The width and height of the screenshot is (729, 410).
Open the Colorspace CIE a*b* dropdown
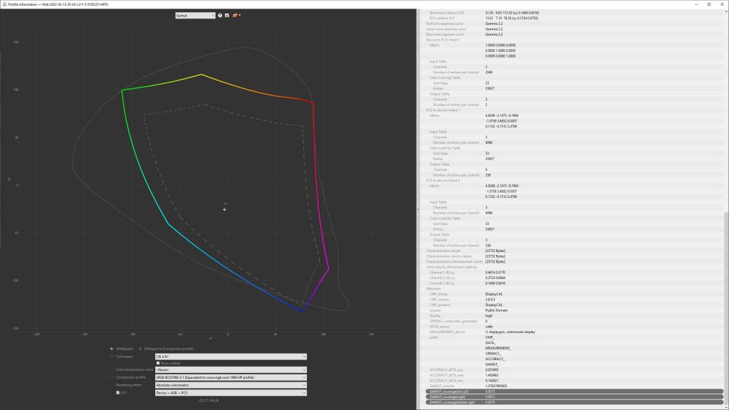point(231,357)
